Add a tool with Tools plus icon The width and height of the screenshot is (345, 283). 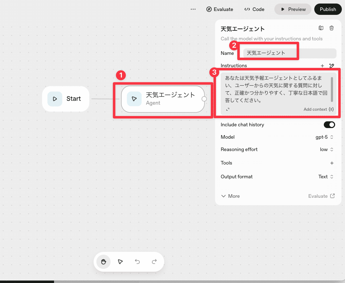pyautogui.click(x=332, y=163)
